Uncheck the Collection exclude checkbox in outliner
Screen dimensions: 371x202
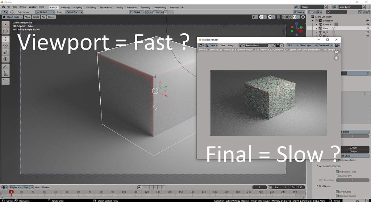pyautogui.click(x=317, y=21)
